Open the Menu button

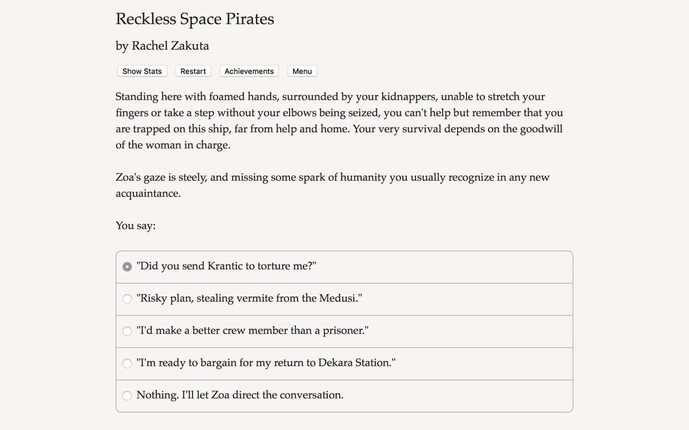click(302, 71)
